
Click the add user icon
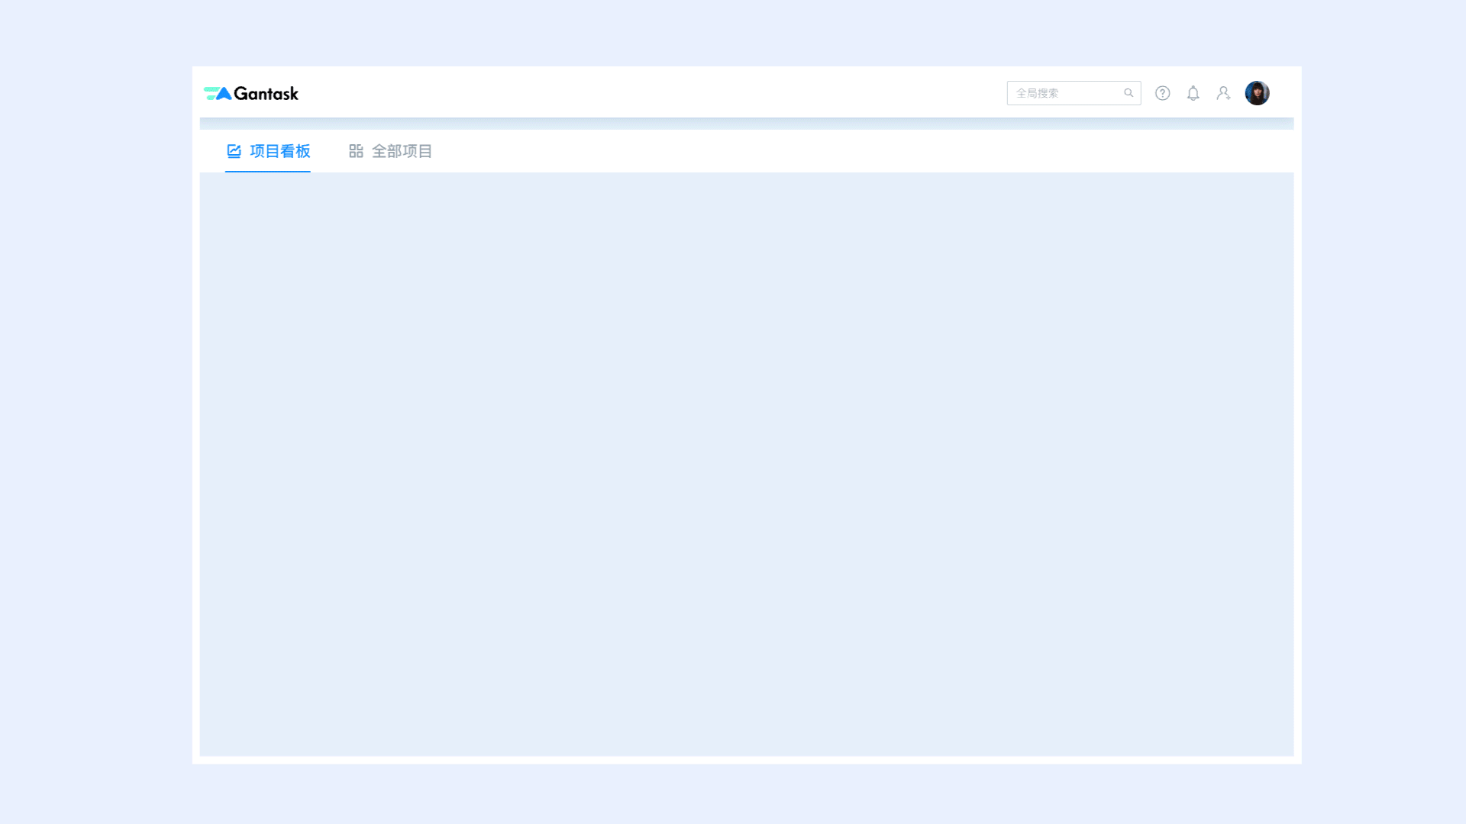[1223, 93]
